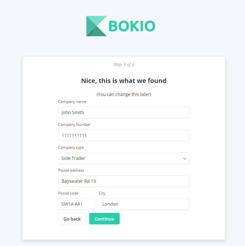The height and width of the screenshot is (246, 245).
Task: Focus the Company Number field showing 111111111
Action: (124, 135)
